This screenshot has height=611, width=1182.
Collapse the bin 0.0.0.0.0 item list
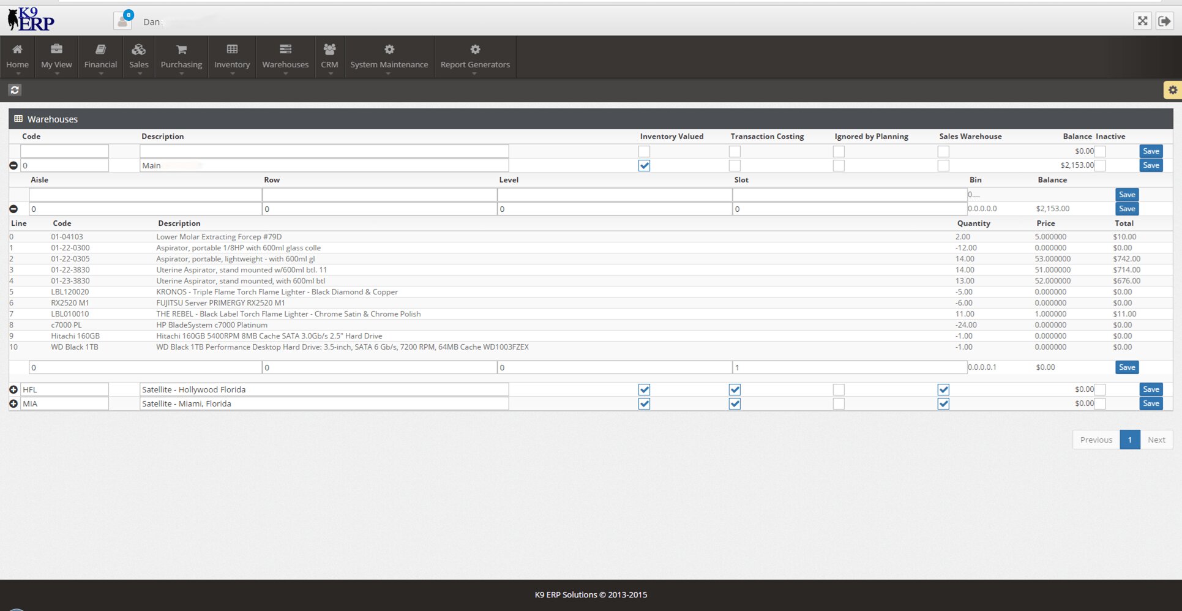tap(13, 209)
